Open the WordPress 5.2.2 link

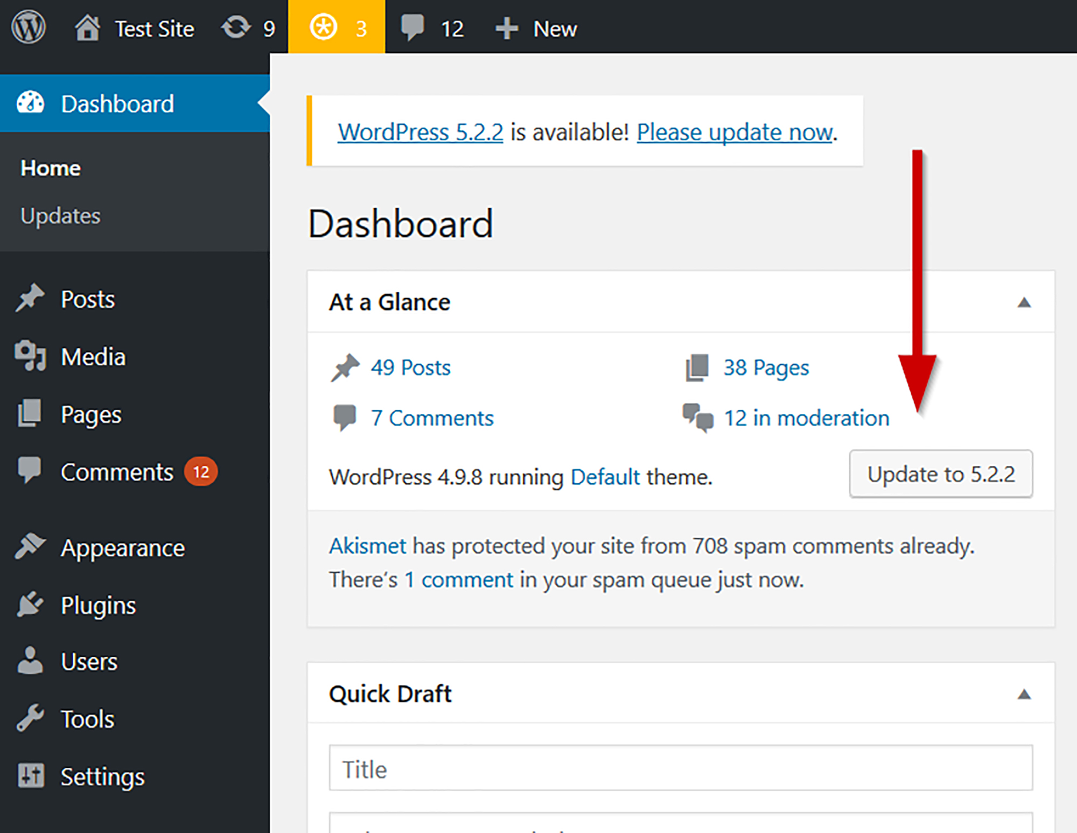tap(421, 132)
